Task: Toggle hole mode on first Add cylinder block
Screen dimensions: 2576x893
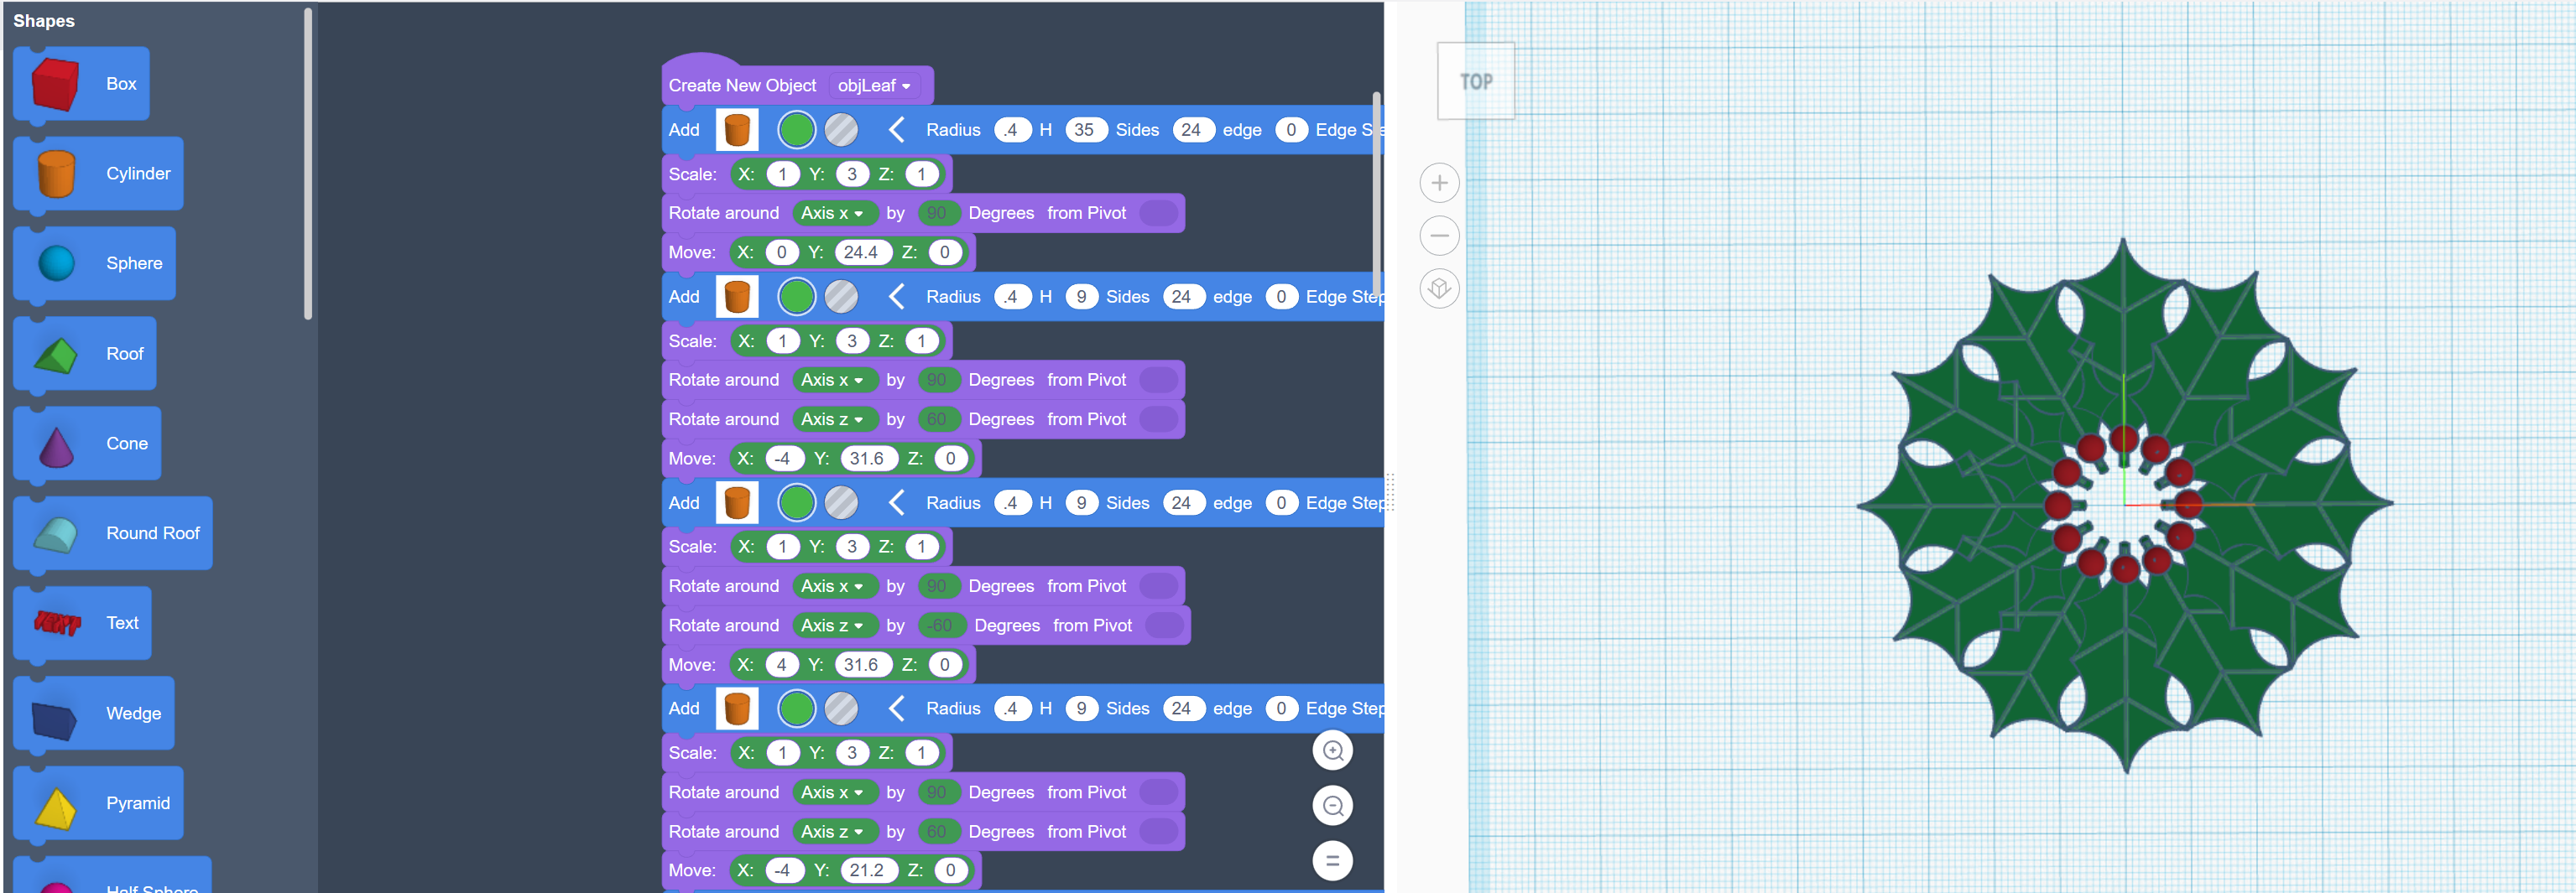Action: 841,130
